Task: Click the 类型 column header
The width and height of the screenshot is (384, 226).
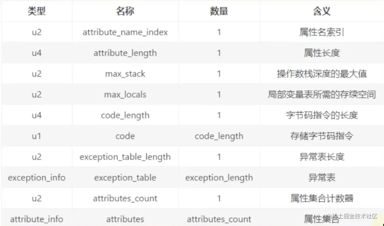Action: point(37,11)
